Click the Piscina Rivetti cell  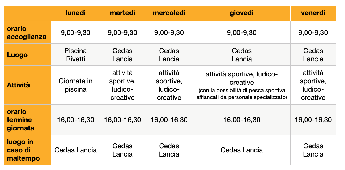76,55
